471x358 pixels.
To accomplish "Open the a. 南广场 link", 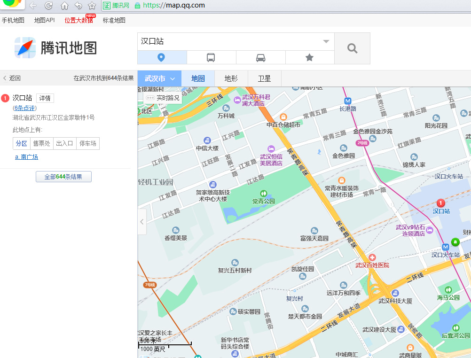I will point(26,157).
